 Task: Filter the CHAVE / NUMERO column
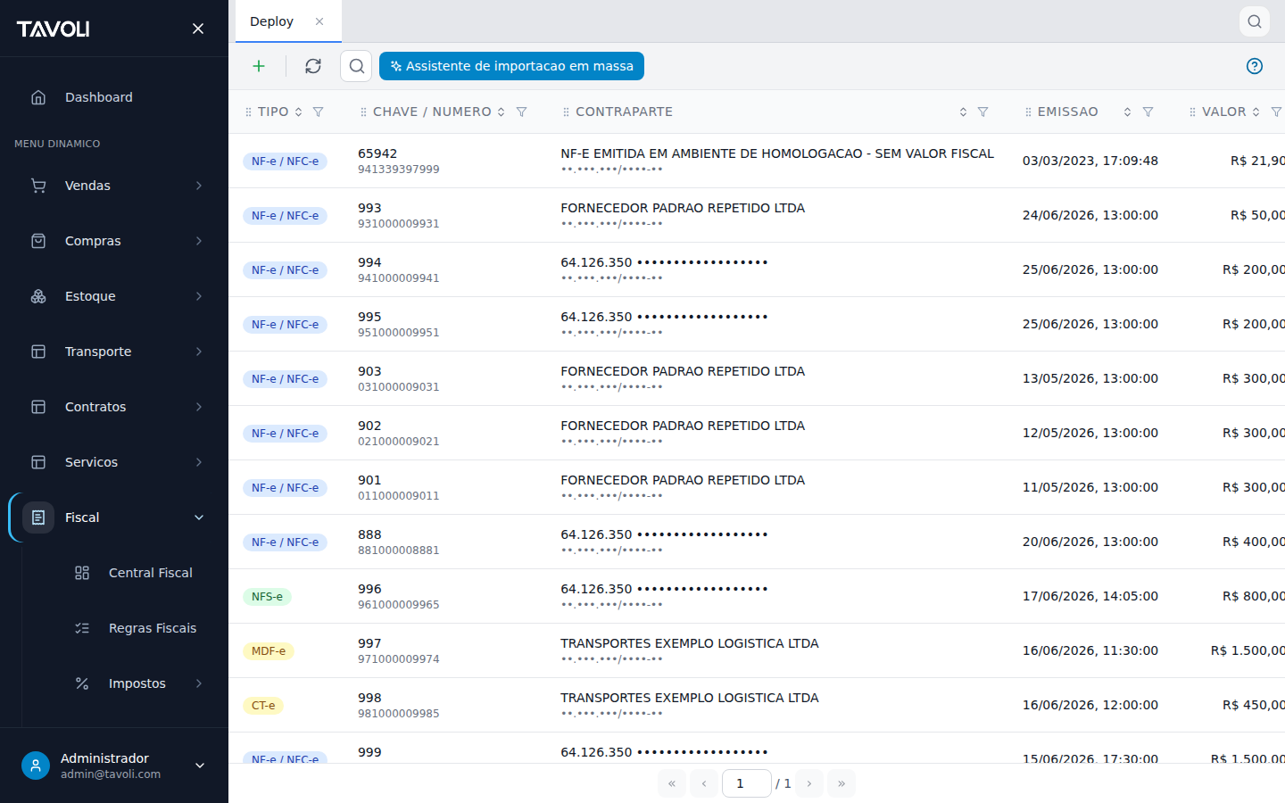tap(521, 112)
